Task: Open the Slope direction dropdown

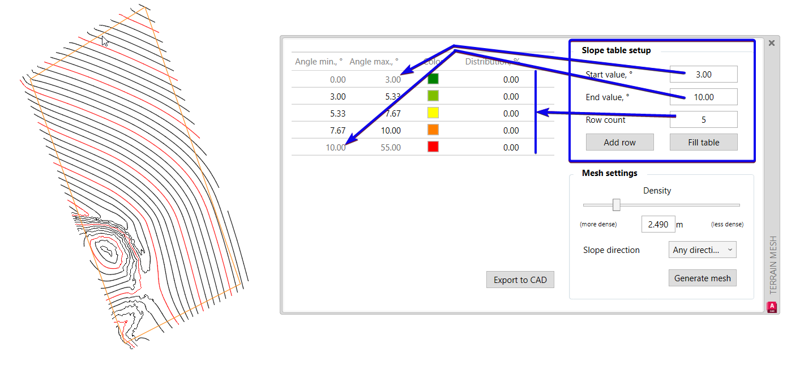Action: (703, 250)
